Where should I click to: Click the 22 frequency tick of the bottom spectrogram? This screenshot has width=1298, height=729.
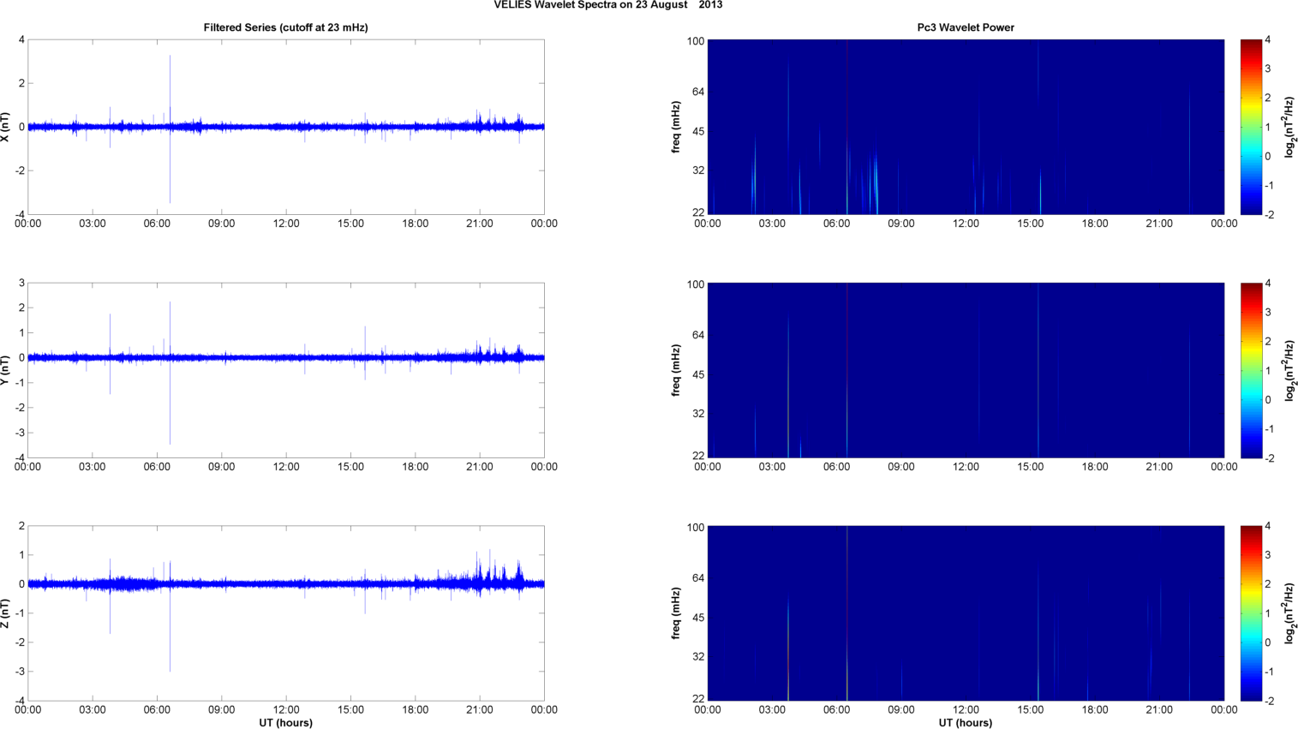pyautogui.click(x=698, y=699)
